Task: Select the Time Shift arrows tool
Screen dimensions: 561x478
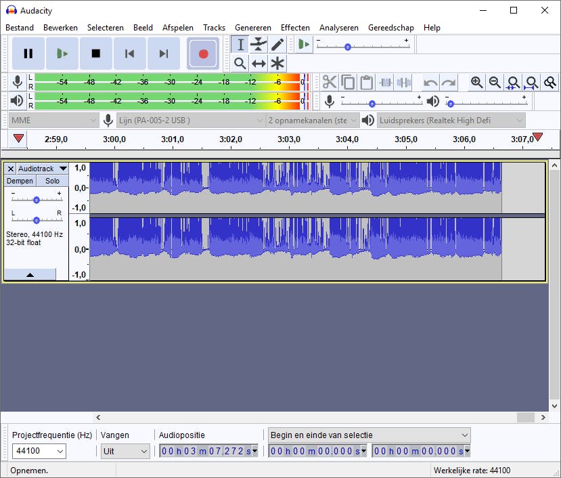Action: [259, 64]
